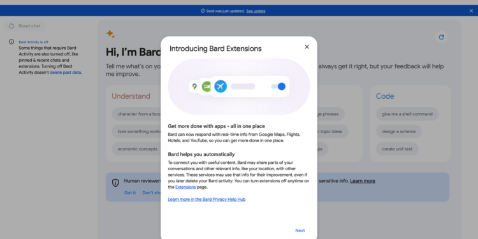Screen dimensions: 478x239
Task: Open Learn more link in privacy notice
Action: 363,181
